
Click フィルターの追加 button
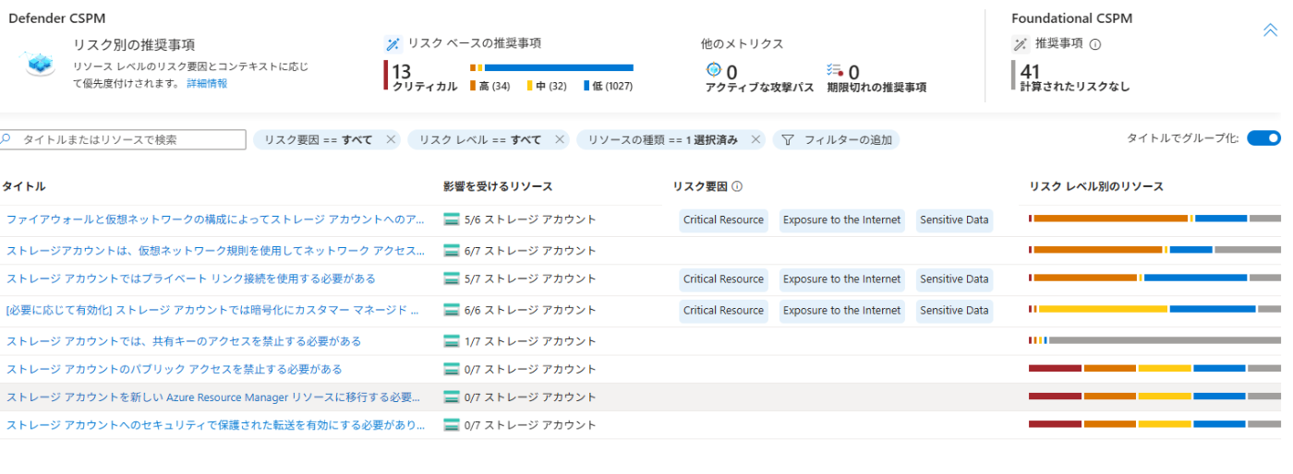pos(837,140)
